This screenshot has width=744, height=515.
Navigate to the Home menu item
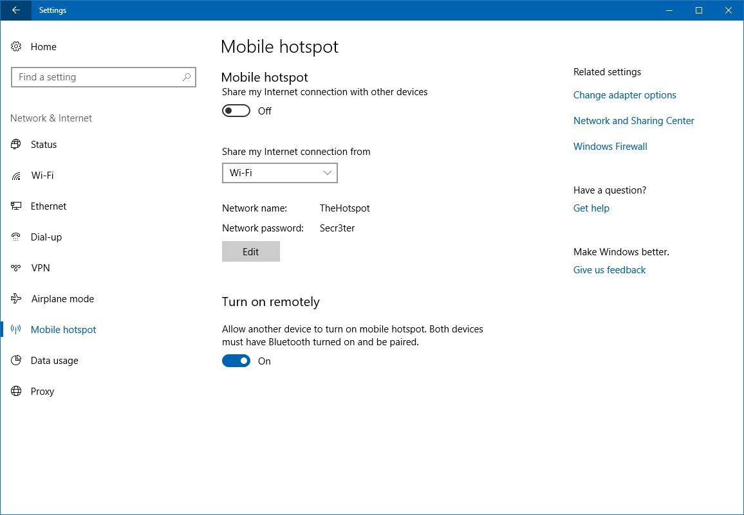tap(44, 46)
